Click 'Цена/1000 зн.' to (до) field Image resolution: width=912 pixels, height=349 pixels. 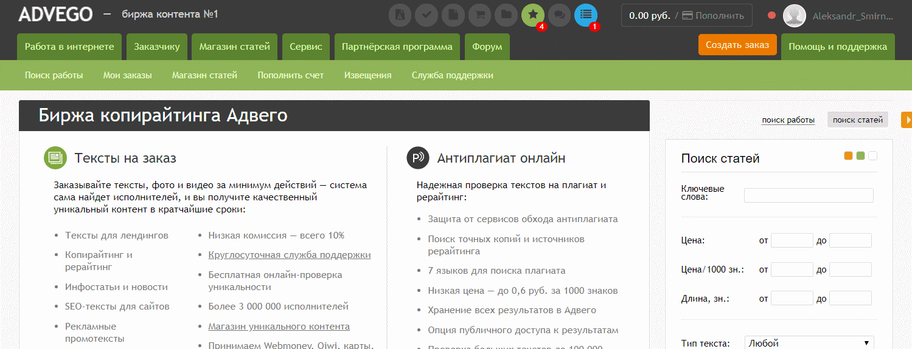tap(851, 269)
